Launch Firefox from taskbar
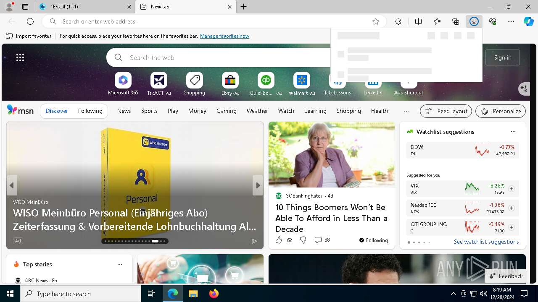This screenshot has height=302, width=538. point(214,294)
